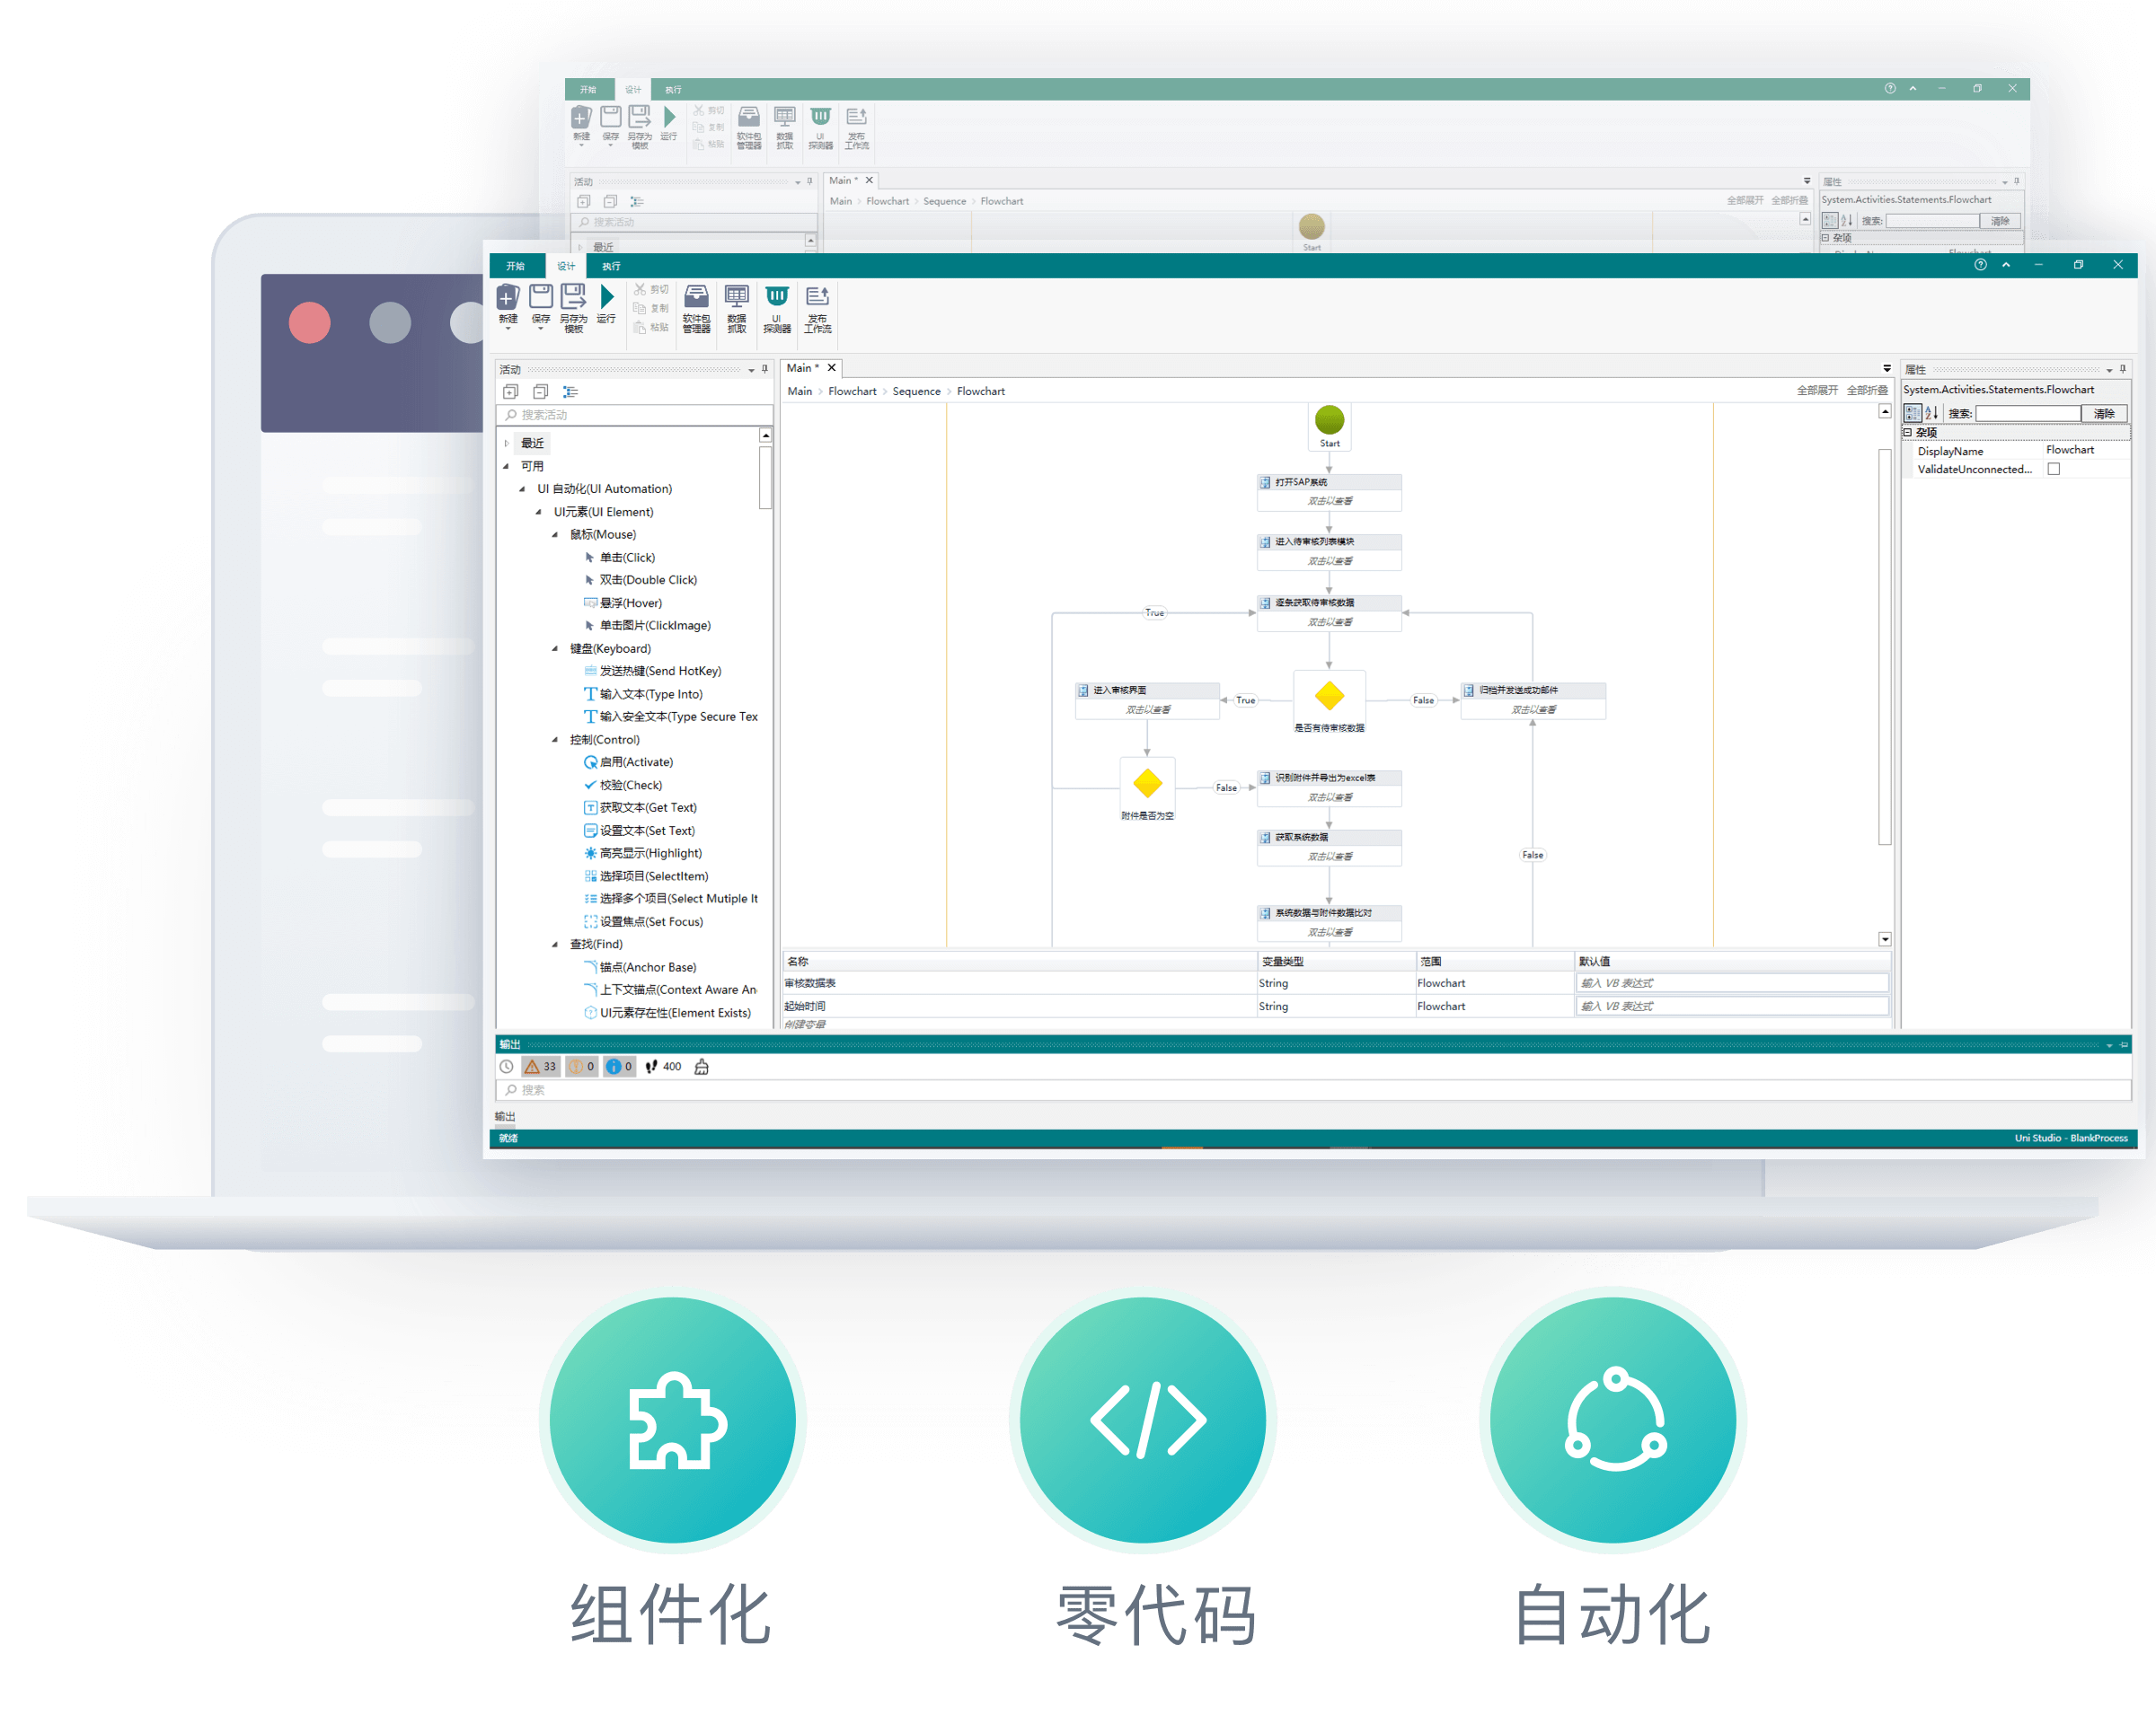Image resolution: width=2156 pixels, height=1724 pixels.
Task: Click Main in the breadcrumb path
Action: 800,391
